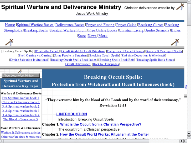
Task: Click the main vertical scrollbar thumb
Action: (189, 14)
